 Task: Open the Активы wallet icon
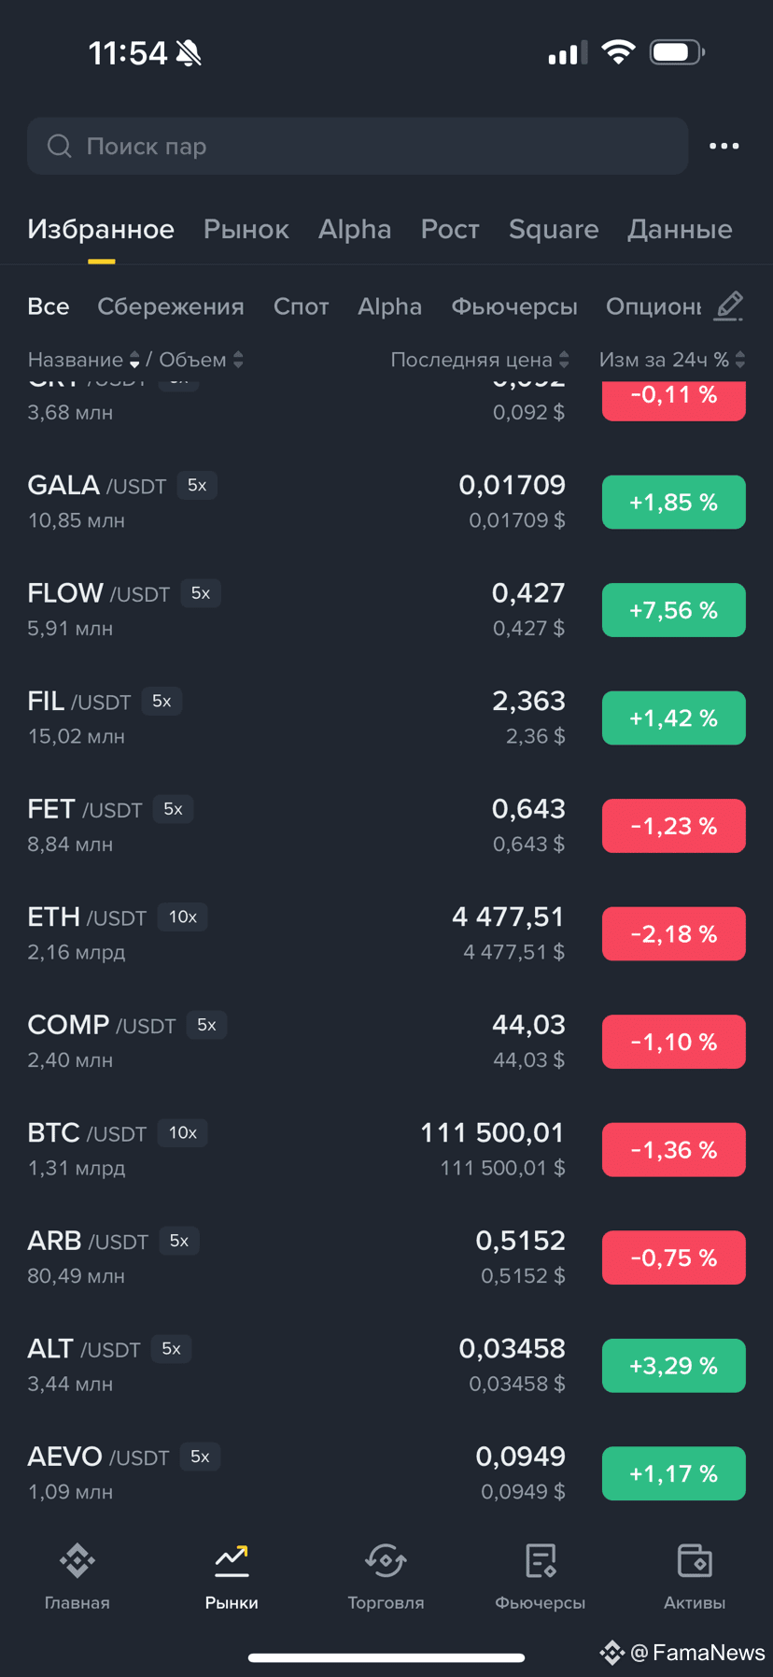tap(695, 1560)
